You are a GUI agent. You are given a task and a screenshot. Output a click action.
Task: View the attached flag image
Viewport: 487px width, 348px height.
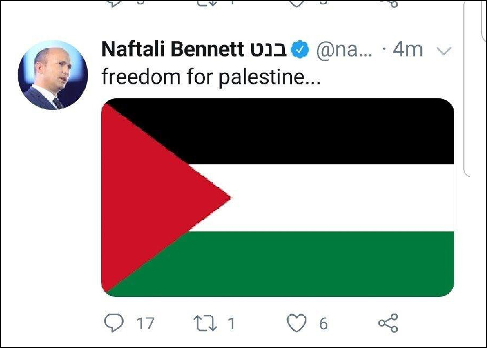pyautogui.click(x=278, y=198)
